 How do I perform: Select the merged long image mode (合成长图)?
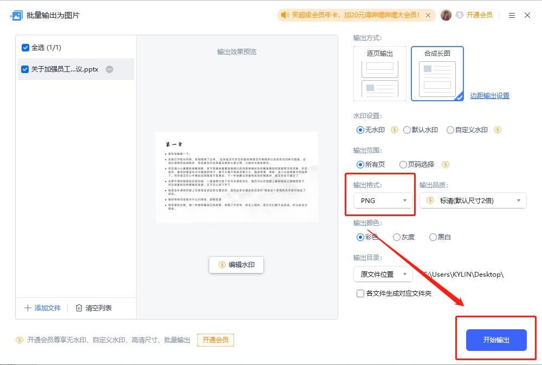click(437, 74)
